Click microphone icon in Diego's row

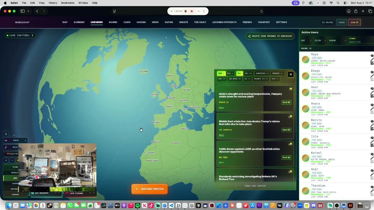click(x=372, y=76)
